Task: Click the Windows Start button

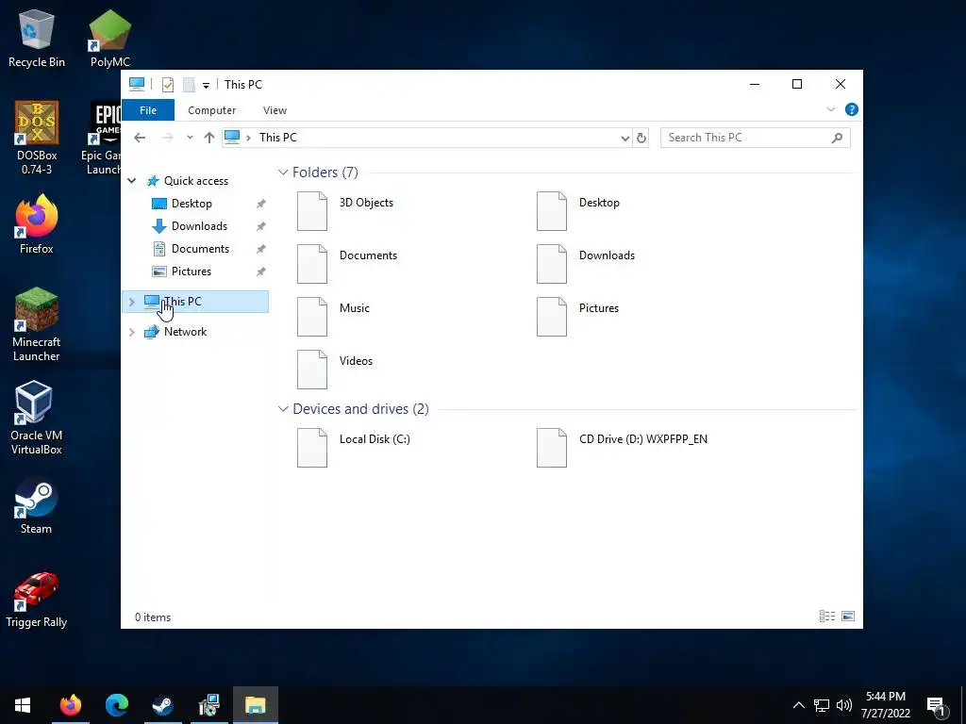Action: click(x=23, y=705)
